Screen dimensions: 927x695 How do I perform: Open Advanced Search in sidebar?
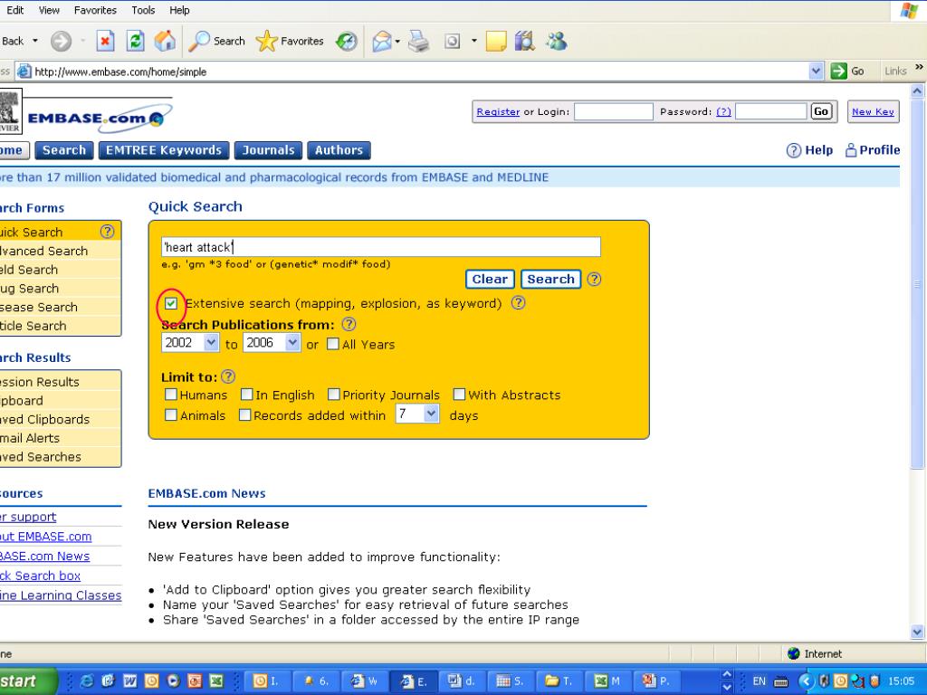tap(43, 251)
